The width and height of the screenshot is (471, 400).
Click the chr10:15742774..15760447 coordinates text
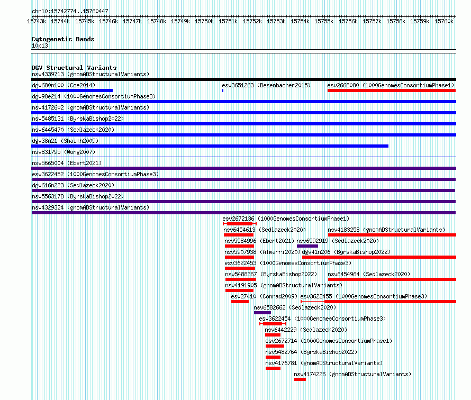(x=70, y=12)
